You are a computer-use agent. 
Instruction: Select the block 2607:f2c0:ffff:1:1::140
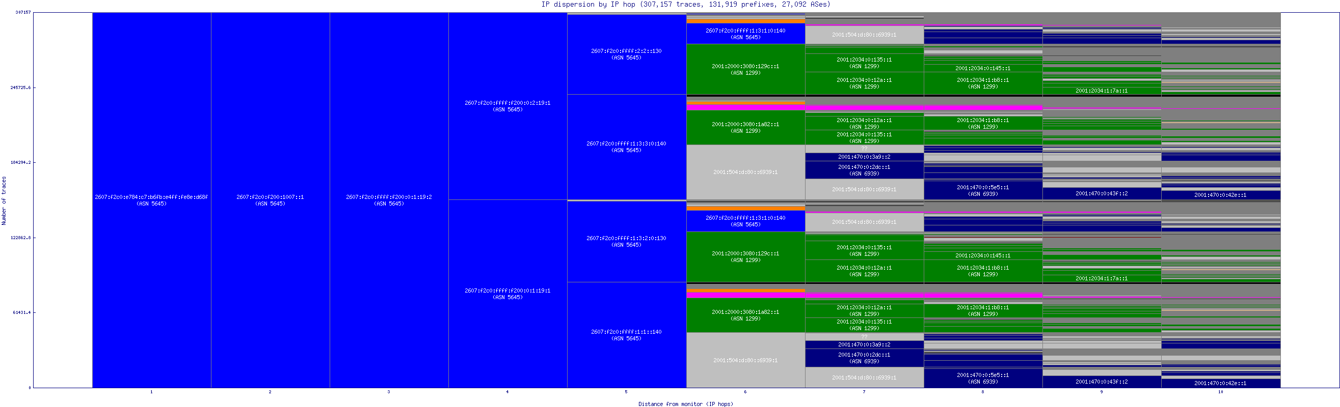[x=626, y=335]
